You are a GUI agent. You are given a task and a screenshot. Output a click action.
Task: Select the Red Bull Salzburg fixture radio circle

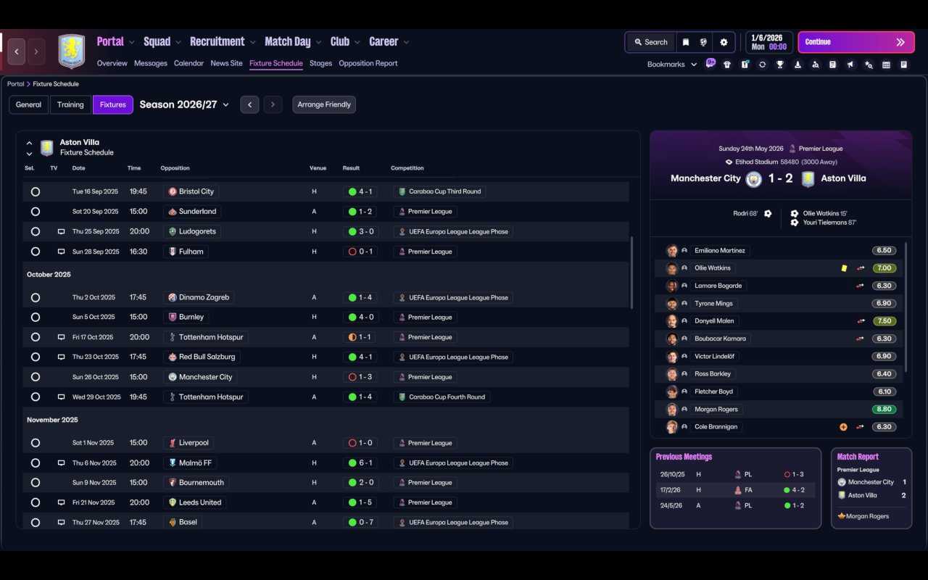[x=36, y=357]
